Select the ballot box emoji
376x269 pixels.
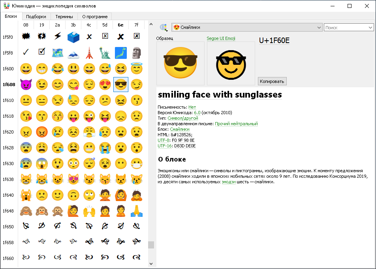pos(73,37)
